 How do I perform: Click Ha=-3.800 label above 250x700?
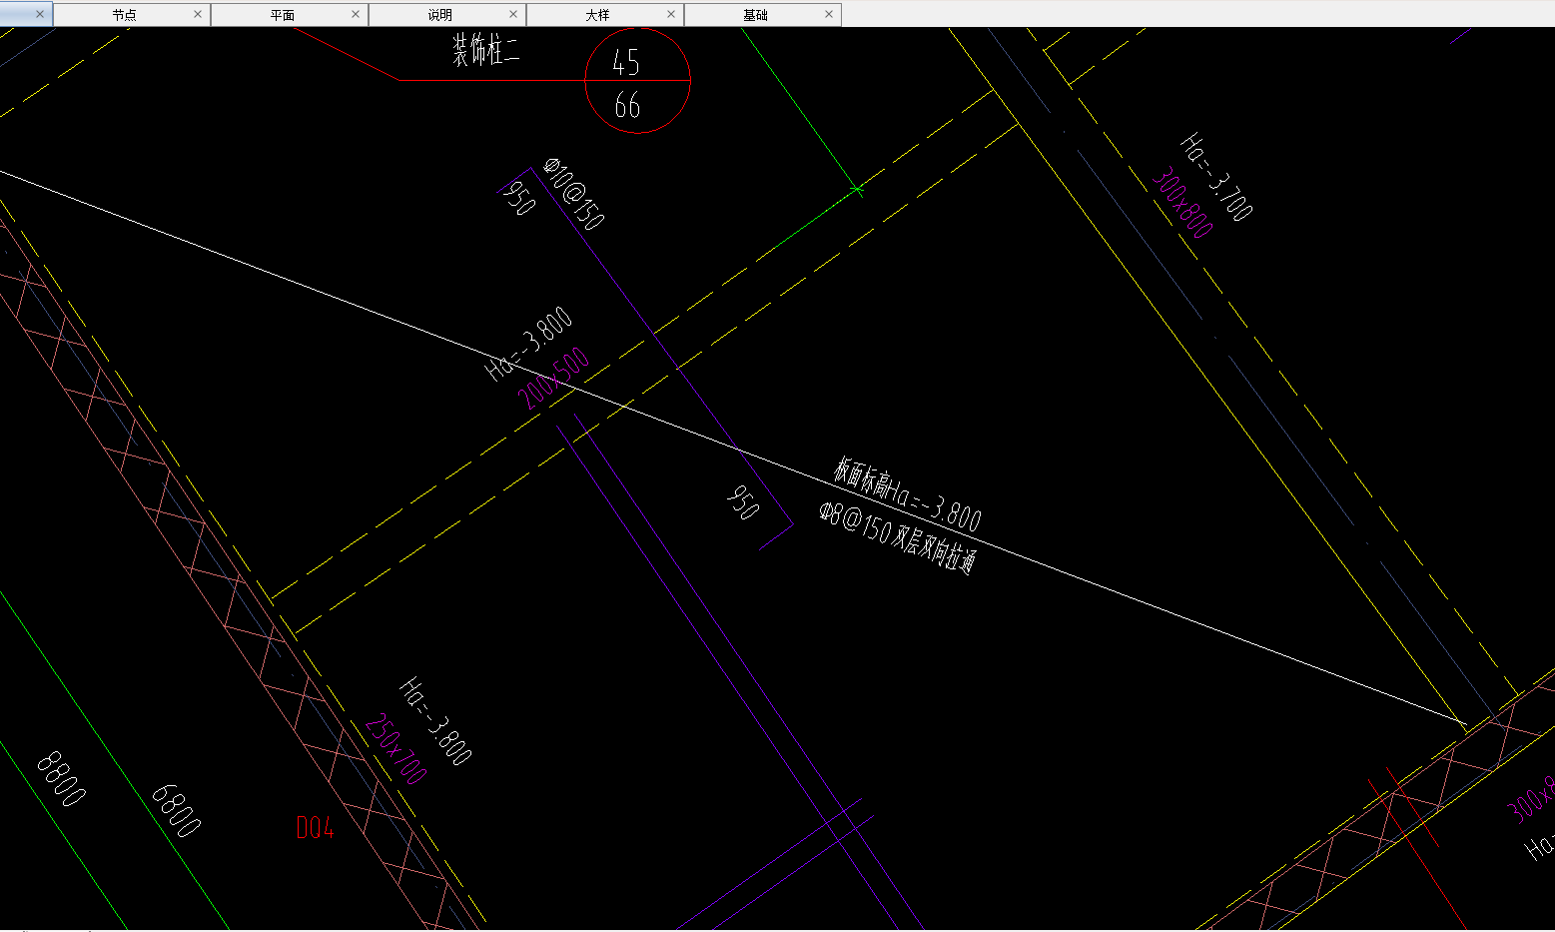click(x=435, y=721)
